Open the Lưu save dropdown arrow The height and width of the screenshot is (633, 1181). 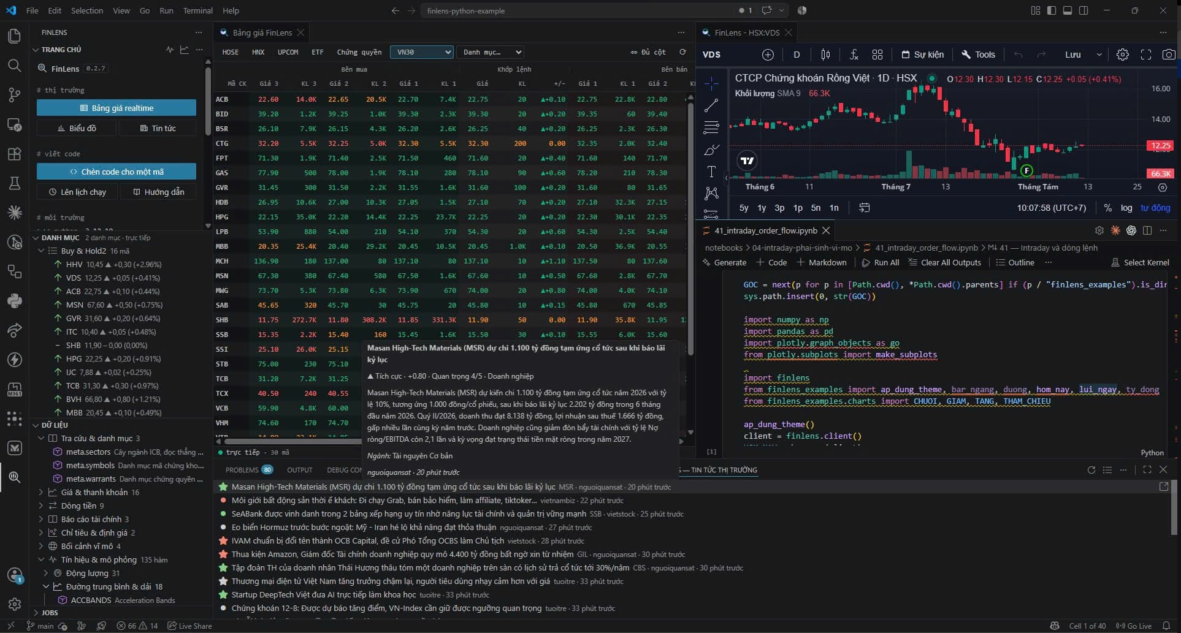pyautogui.click(x=1099, y=55)
